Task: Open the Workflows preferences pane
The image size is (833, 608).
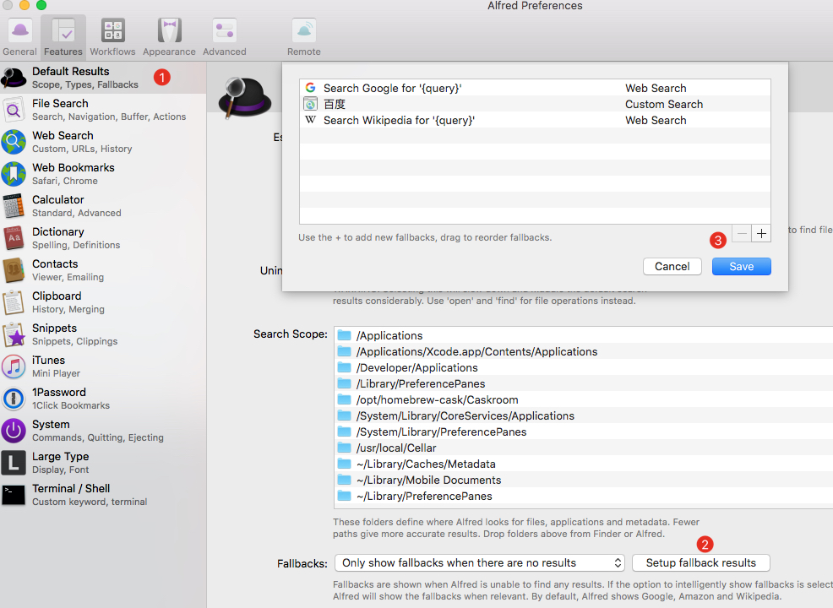Action: click(112, 35)
